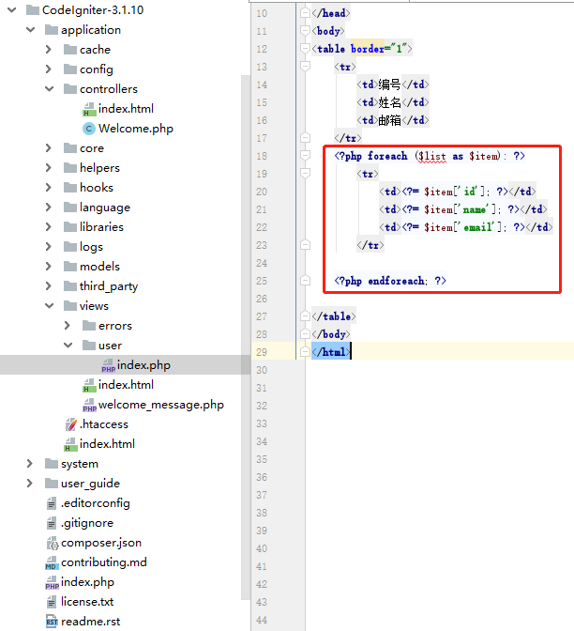Place cursor on 编号 cell text
This screenshot has height=631, width=574.
tap(389, 85)
